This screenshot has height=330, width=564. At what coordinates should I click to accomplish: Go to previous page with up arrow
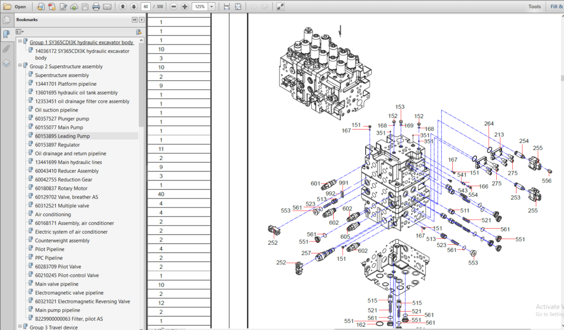pyautogui.click(x=123, y=7)
